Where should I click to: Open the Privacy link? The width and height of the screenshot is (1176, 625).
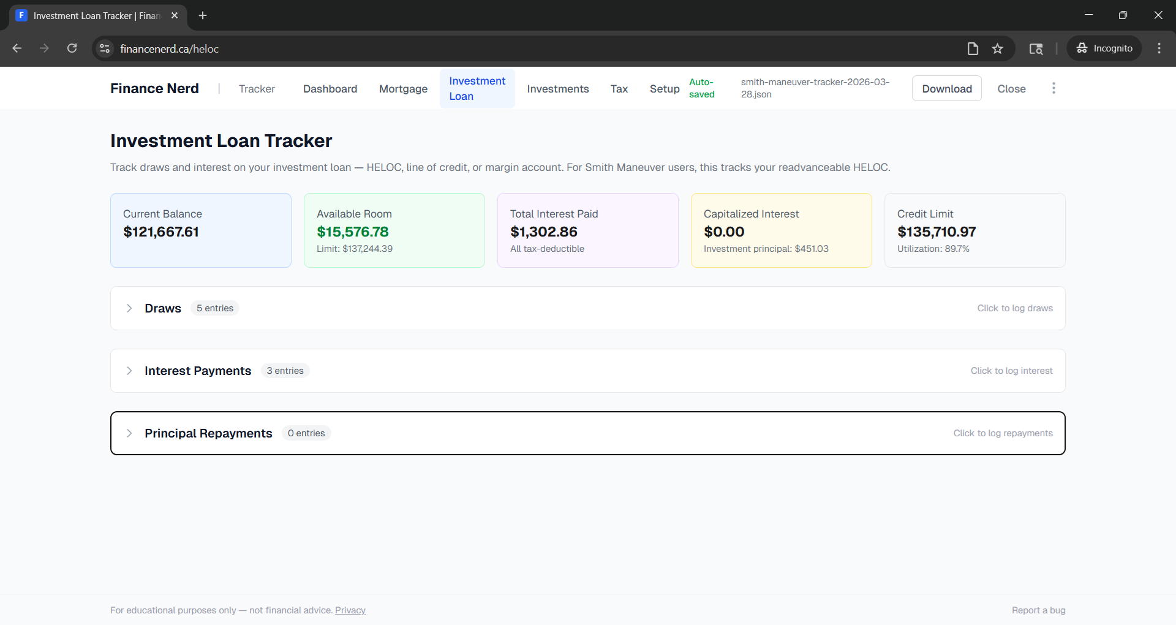[350, 610]
